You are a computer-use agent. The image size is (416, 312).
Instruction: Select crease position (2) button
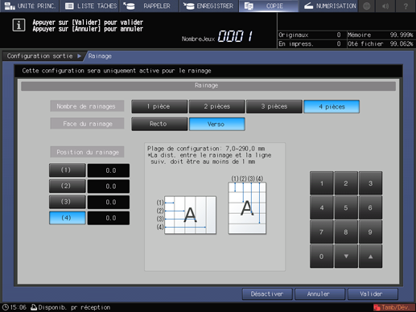[68, 186]
